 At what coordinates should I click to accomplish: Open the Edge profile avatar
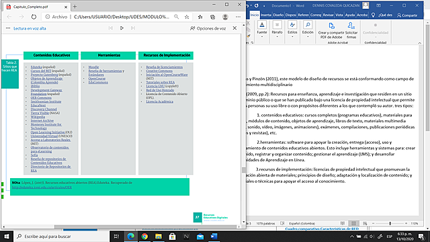pos(225,17)
